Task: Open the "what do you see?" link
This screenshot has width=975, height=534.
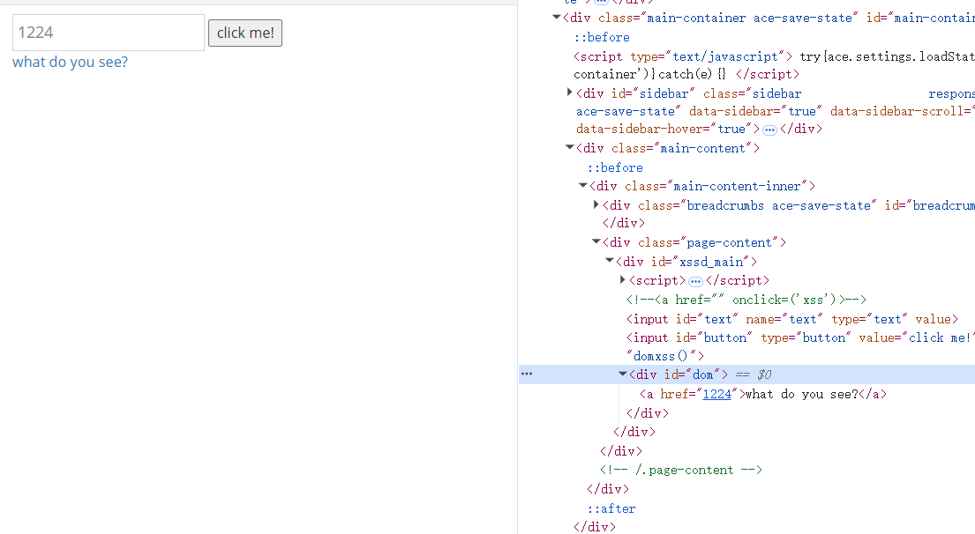Action: (71, 62)
